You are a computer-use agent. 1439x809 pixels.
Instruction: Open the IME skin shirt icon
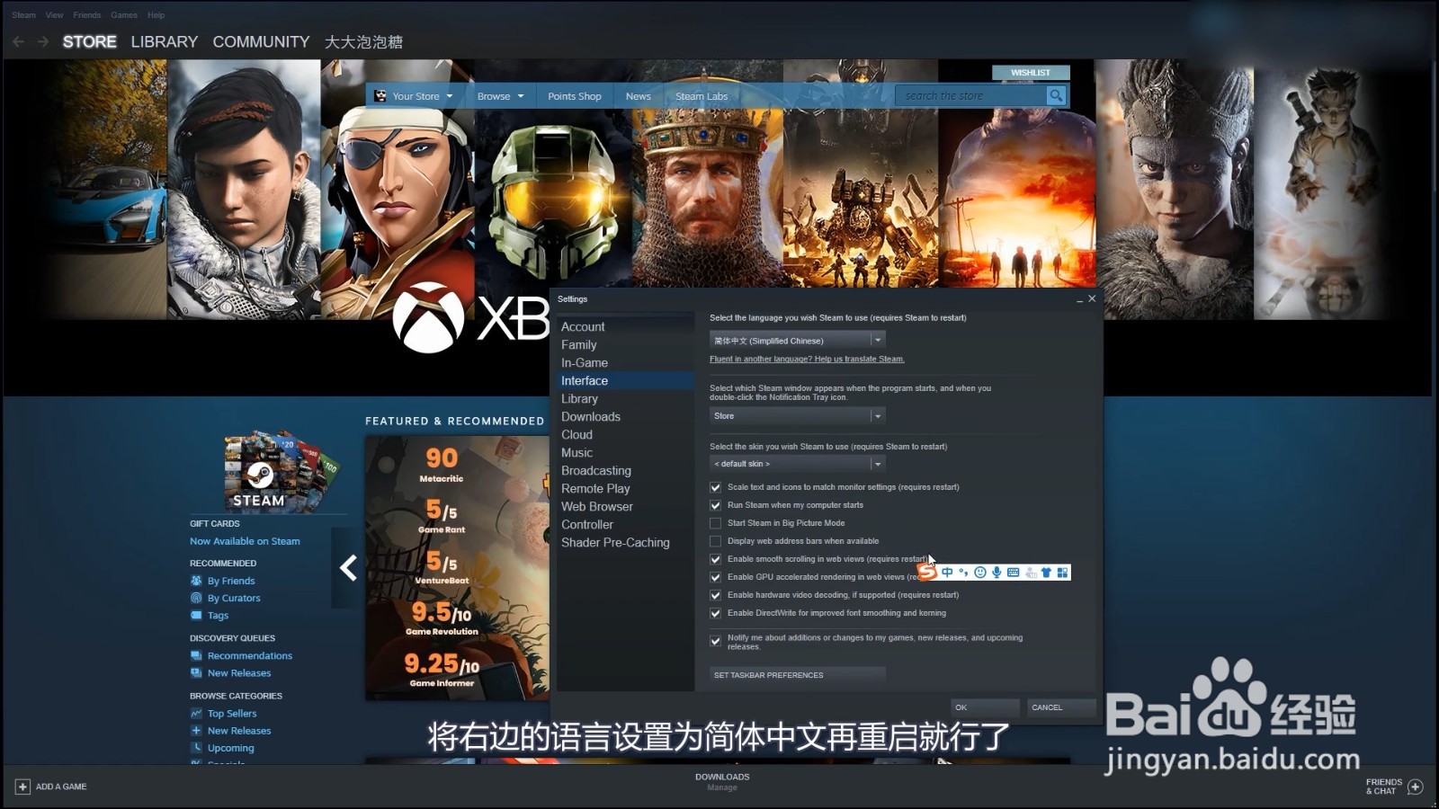1046,573
